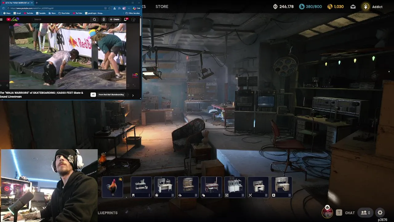Viewport: 394px width, 222px height.
Task: Select From Red Bull Skateboarding chip
Action: pyautogui.click(x=111, y=95)
